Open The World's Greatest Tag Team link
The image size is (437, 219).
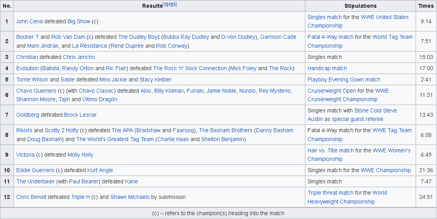point(115,139)
